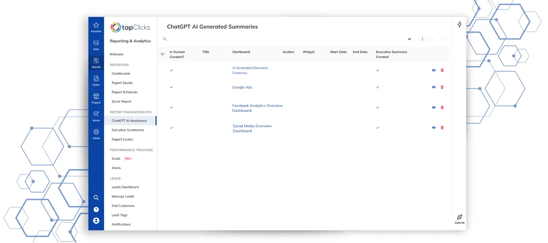View the Social Media Overview summary eye icon
Screen dimensions: 548x243
coord(434,128)
